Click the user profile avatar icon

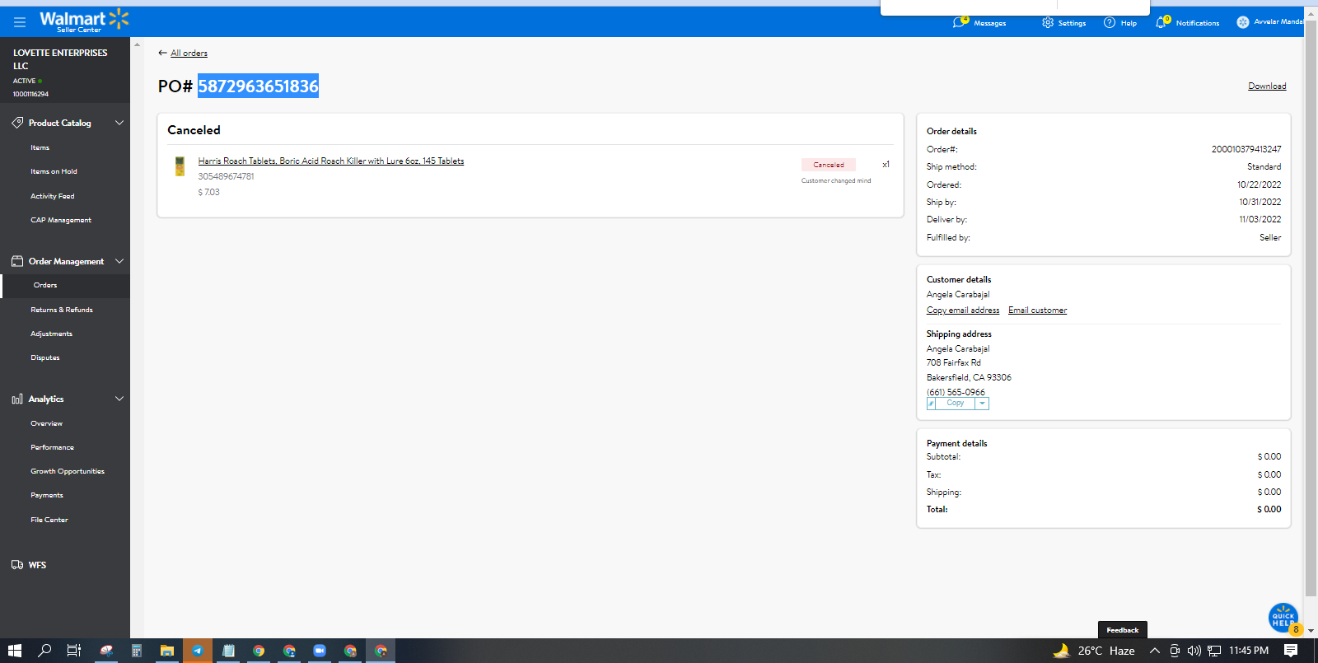click(1243, 22)
